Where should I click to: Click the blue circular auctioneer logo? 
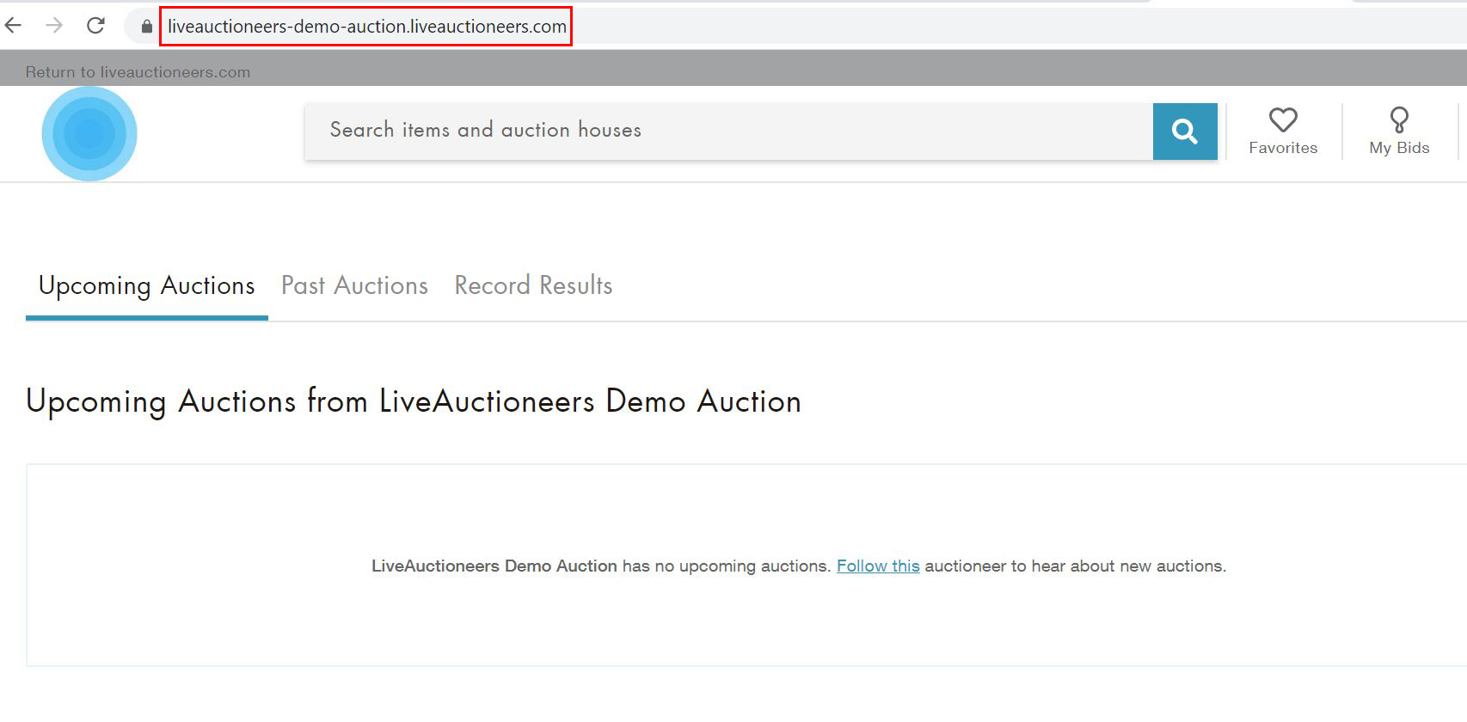pos(89,133)
